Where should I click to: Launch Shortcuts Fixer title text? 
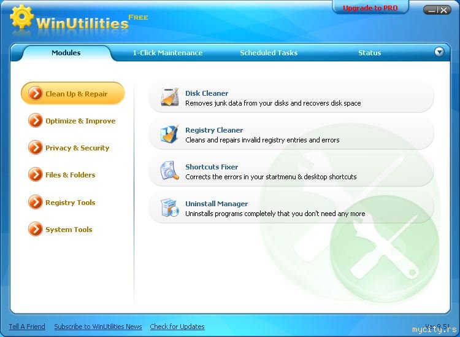coord(212,167)
